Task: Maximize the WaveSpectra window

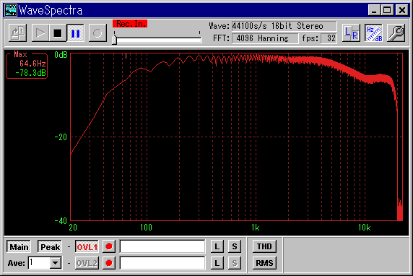Action: pyautogui.click(x=387, y=10)
